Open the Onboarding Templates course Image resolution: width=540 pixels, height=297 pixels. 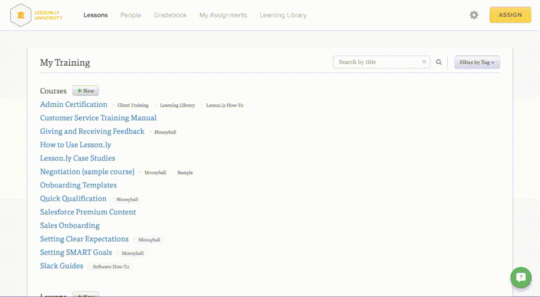tap(78, 185)
